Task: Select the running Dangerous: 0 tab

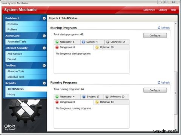Action: coord(74,102)
